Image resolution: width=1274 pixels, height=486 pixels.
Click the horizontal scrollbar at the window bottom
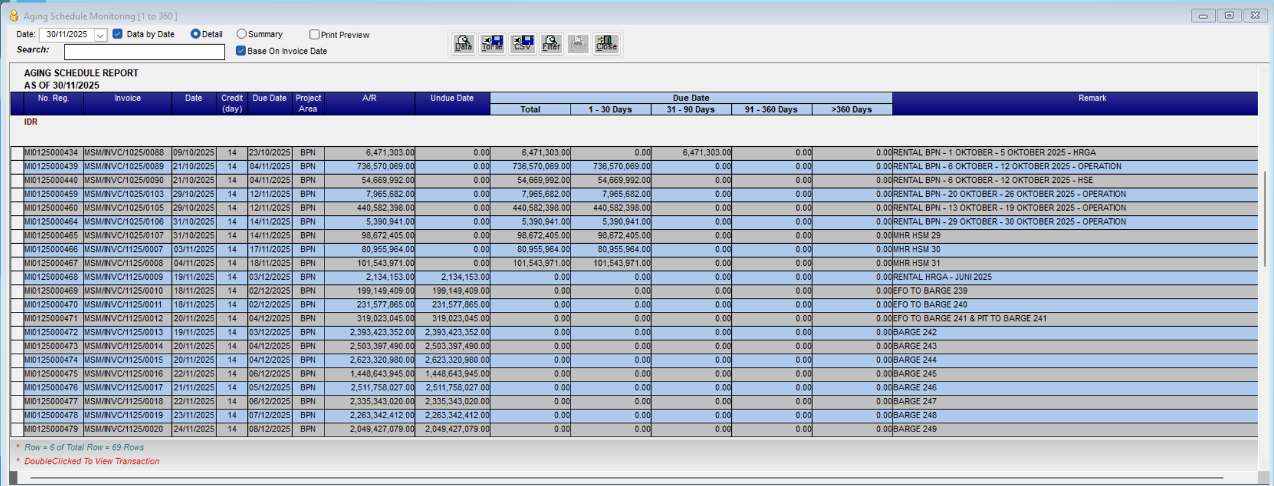626,478
